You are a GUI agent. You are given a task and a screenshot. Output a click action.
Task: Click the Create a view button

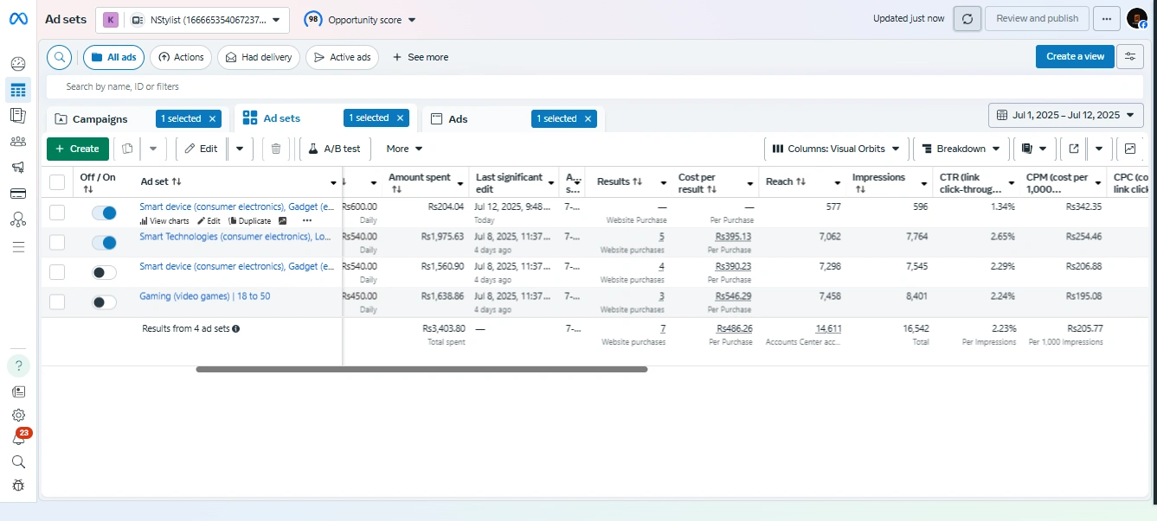[x=1074, y=56]
